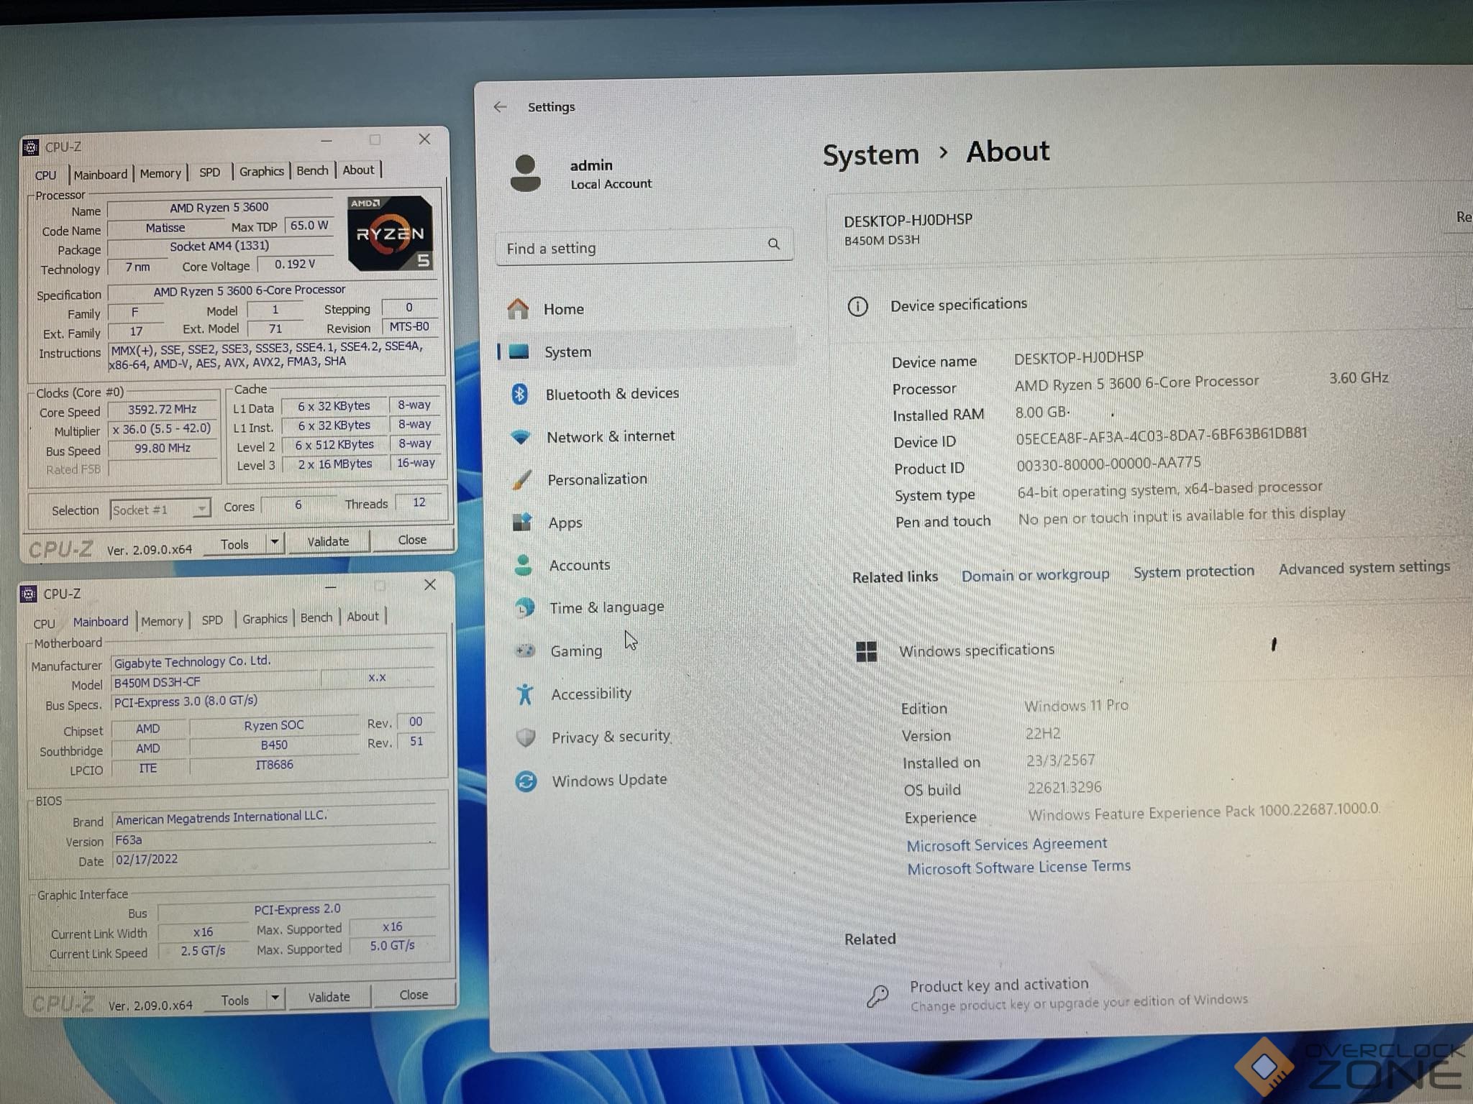This screenshot has height=1104, width=1473.
Task: Expand the Socket #1 selection dropdown
Action: point(201,509)
